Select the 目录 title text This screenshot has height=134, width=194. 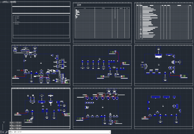[x=79, y=5]
